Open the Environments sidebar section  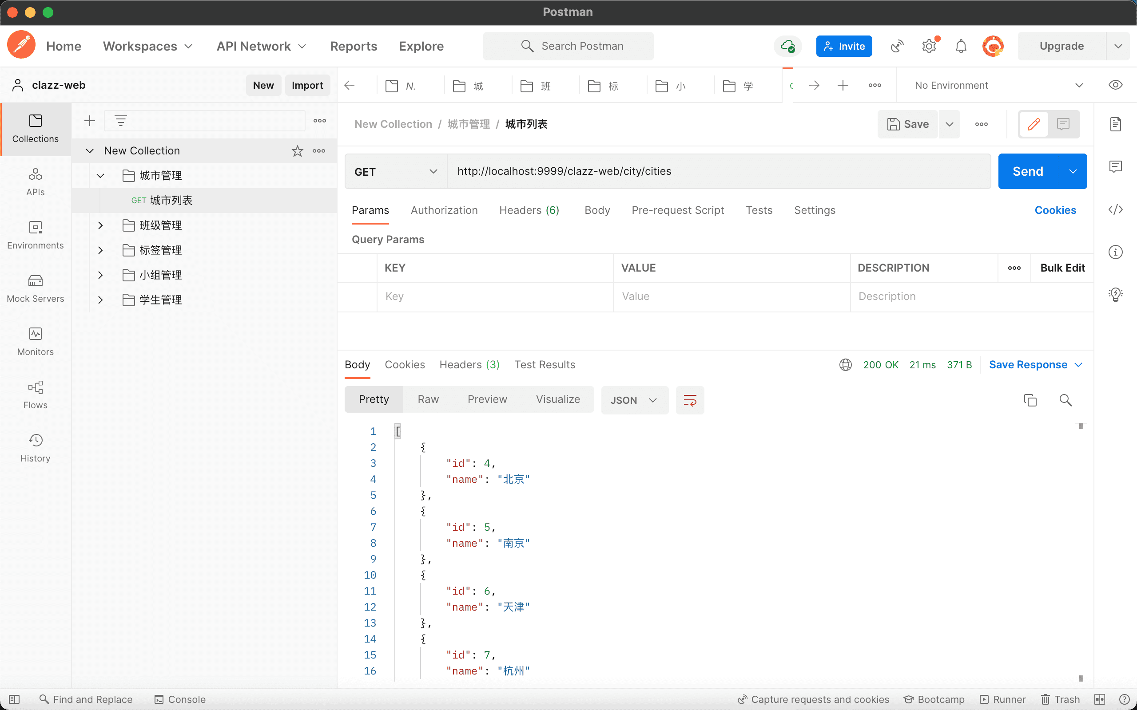35,235
